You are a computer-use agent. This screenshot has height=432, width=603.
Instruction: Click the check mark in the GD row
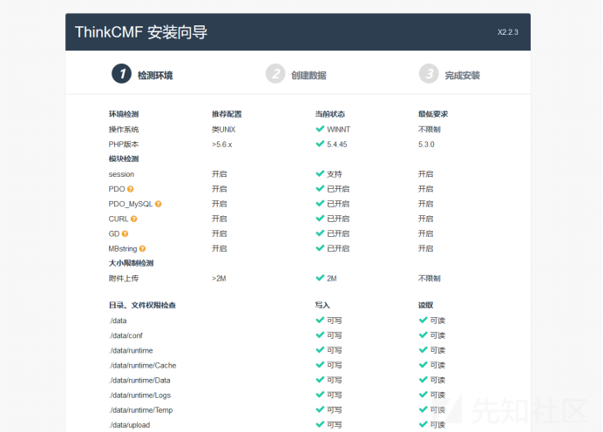[x=320, y=233]
